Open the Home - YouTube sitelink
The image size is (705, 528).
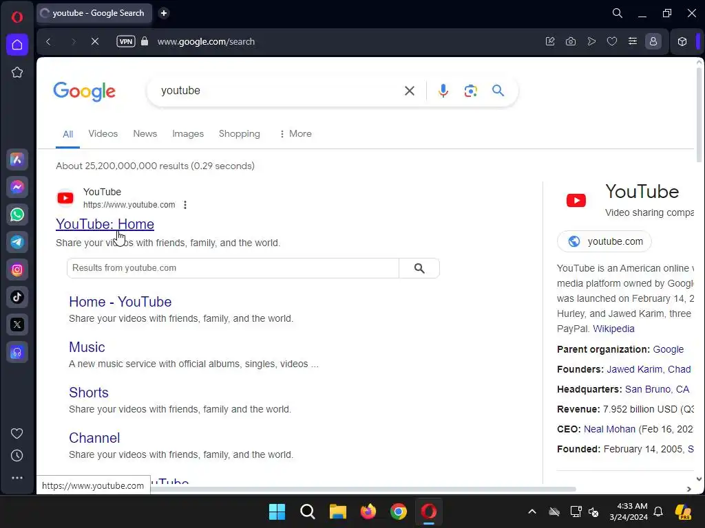tap(120, 302)
